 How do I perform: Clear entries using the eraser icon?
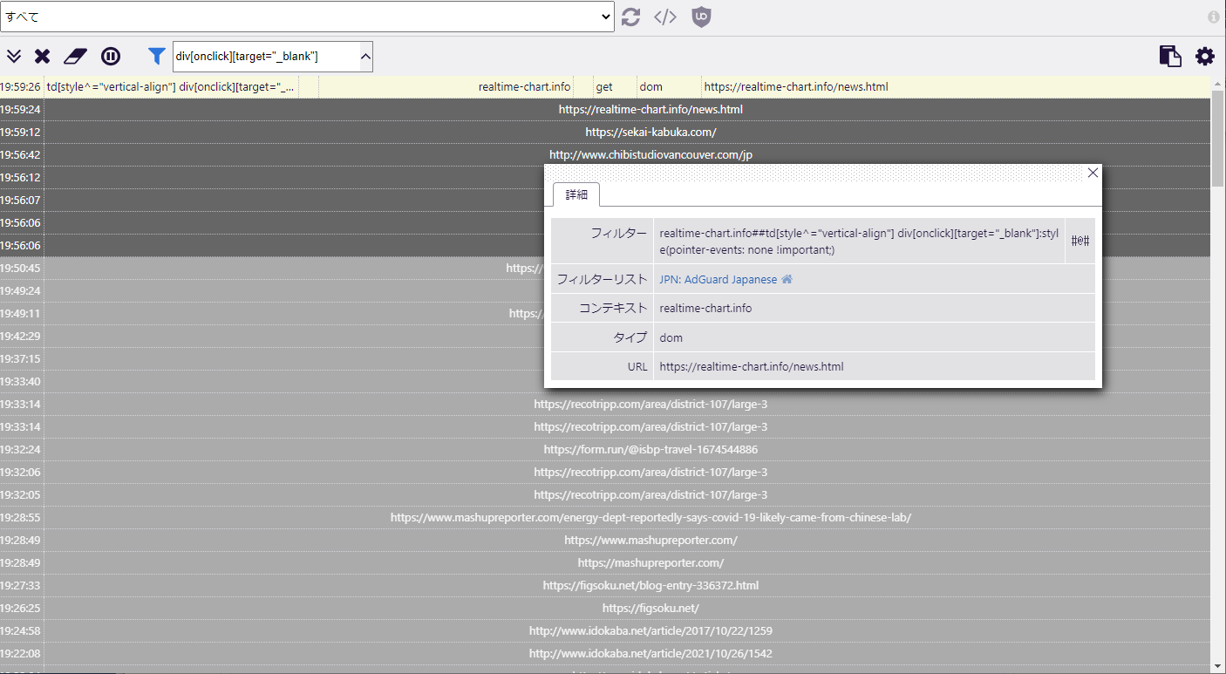tap(75, 56)
